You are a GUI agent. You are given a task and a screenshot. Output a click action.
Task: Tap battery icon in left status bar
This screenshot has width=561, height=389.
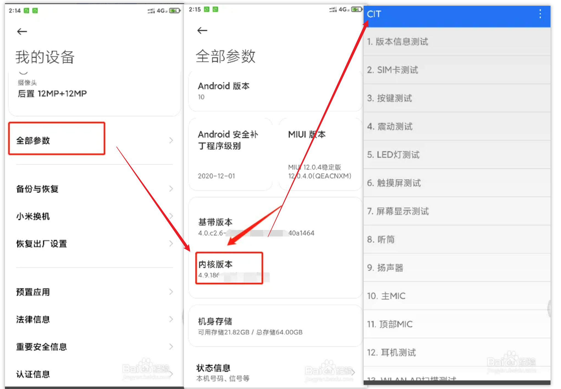pos(175,11)
